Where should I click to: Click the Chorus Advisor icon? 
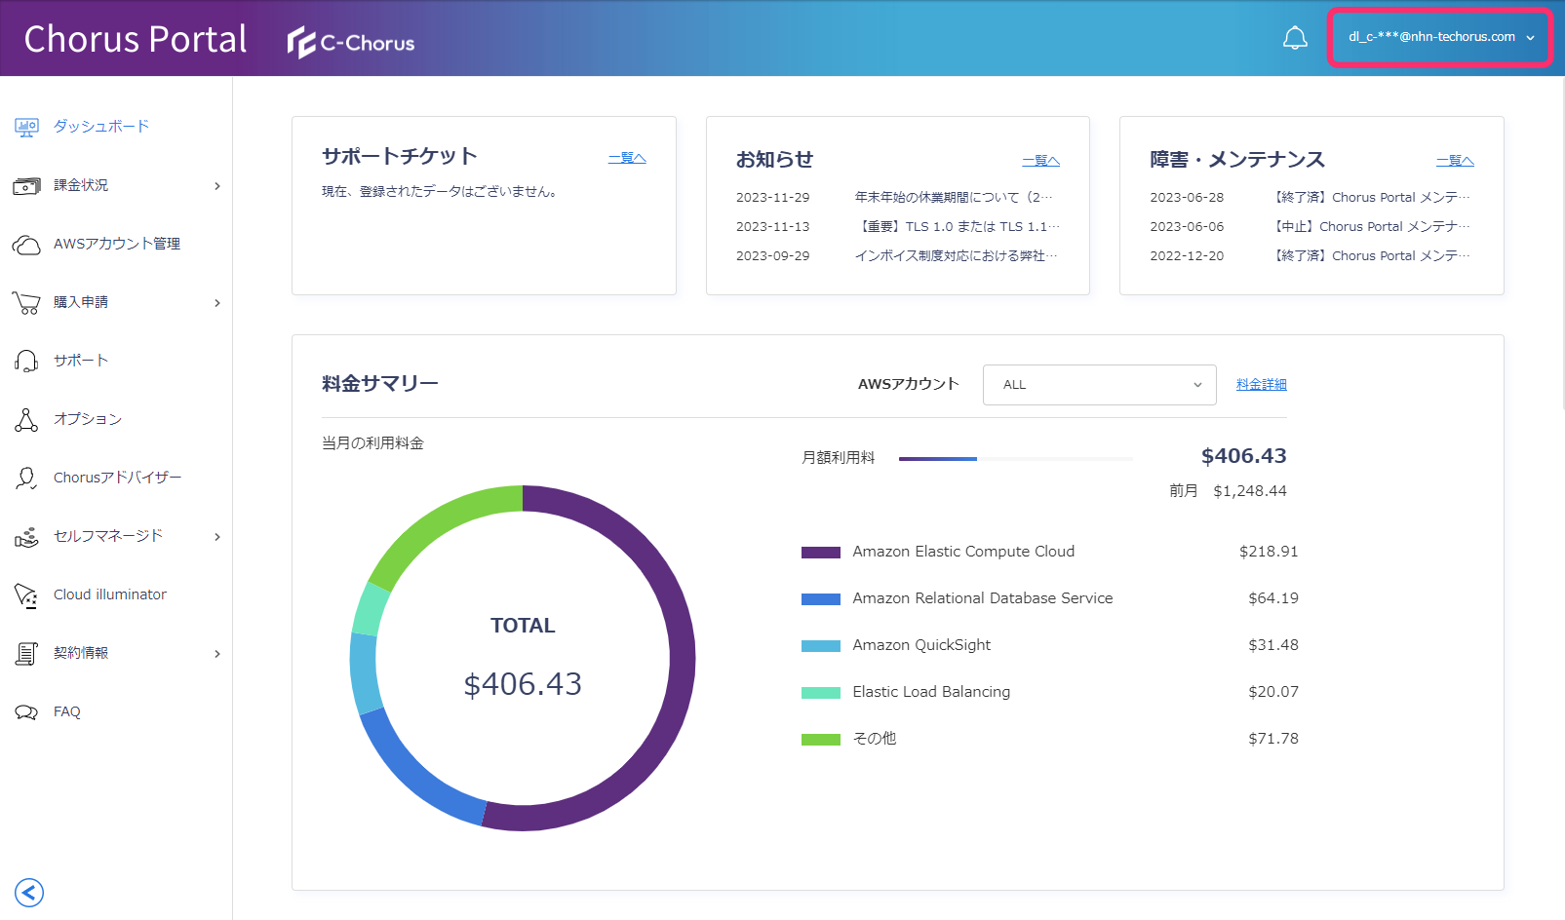(26, 478)
